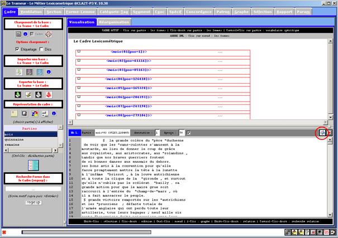The height and width of the screenshot is (238, 338).
Task: Click the mois(06[pos=204393]) link
Action: [x=128, y=97]
